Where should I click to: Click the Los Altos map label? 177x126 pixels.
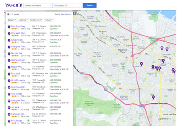[97, 56]
